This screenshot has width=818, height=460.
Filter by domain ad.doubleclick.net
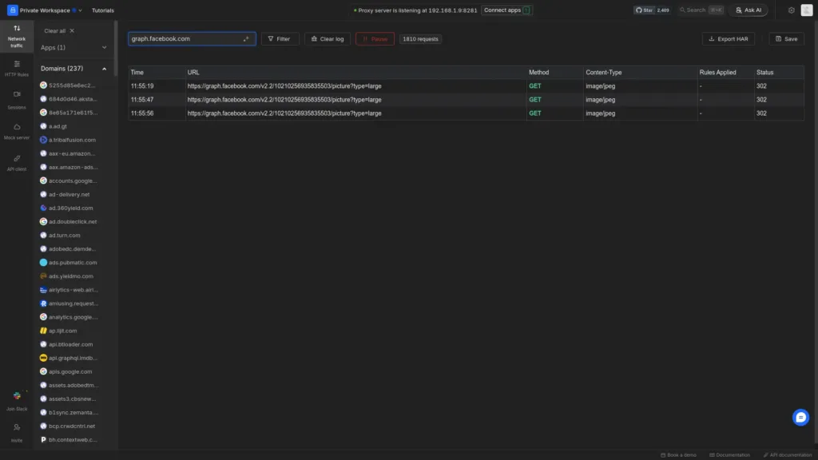(73, 222)
